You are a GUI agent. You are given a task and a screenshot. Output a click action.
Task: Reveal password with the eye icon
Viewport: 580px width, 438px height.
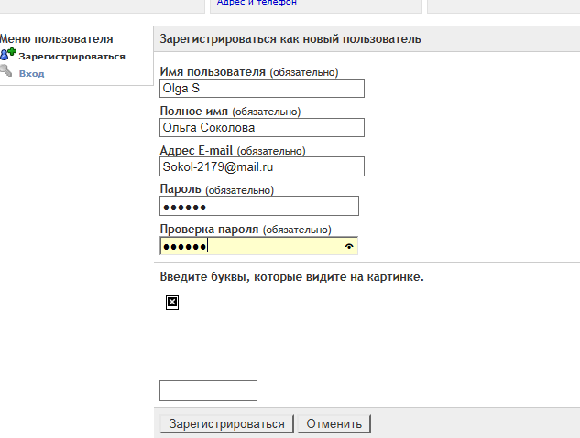coord(348,246)
